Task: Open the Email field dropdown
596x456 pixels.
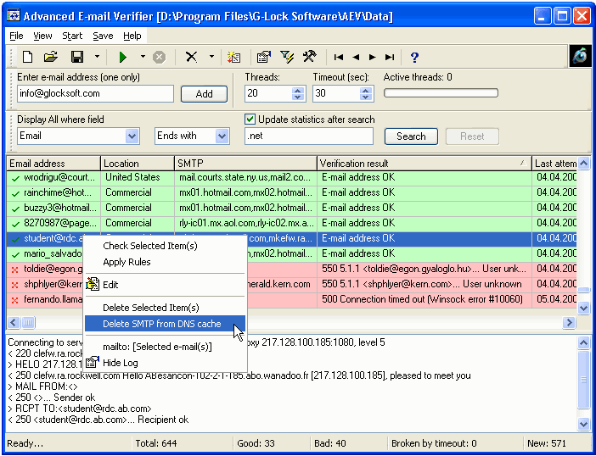Action: point(132,136)
